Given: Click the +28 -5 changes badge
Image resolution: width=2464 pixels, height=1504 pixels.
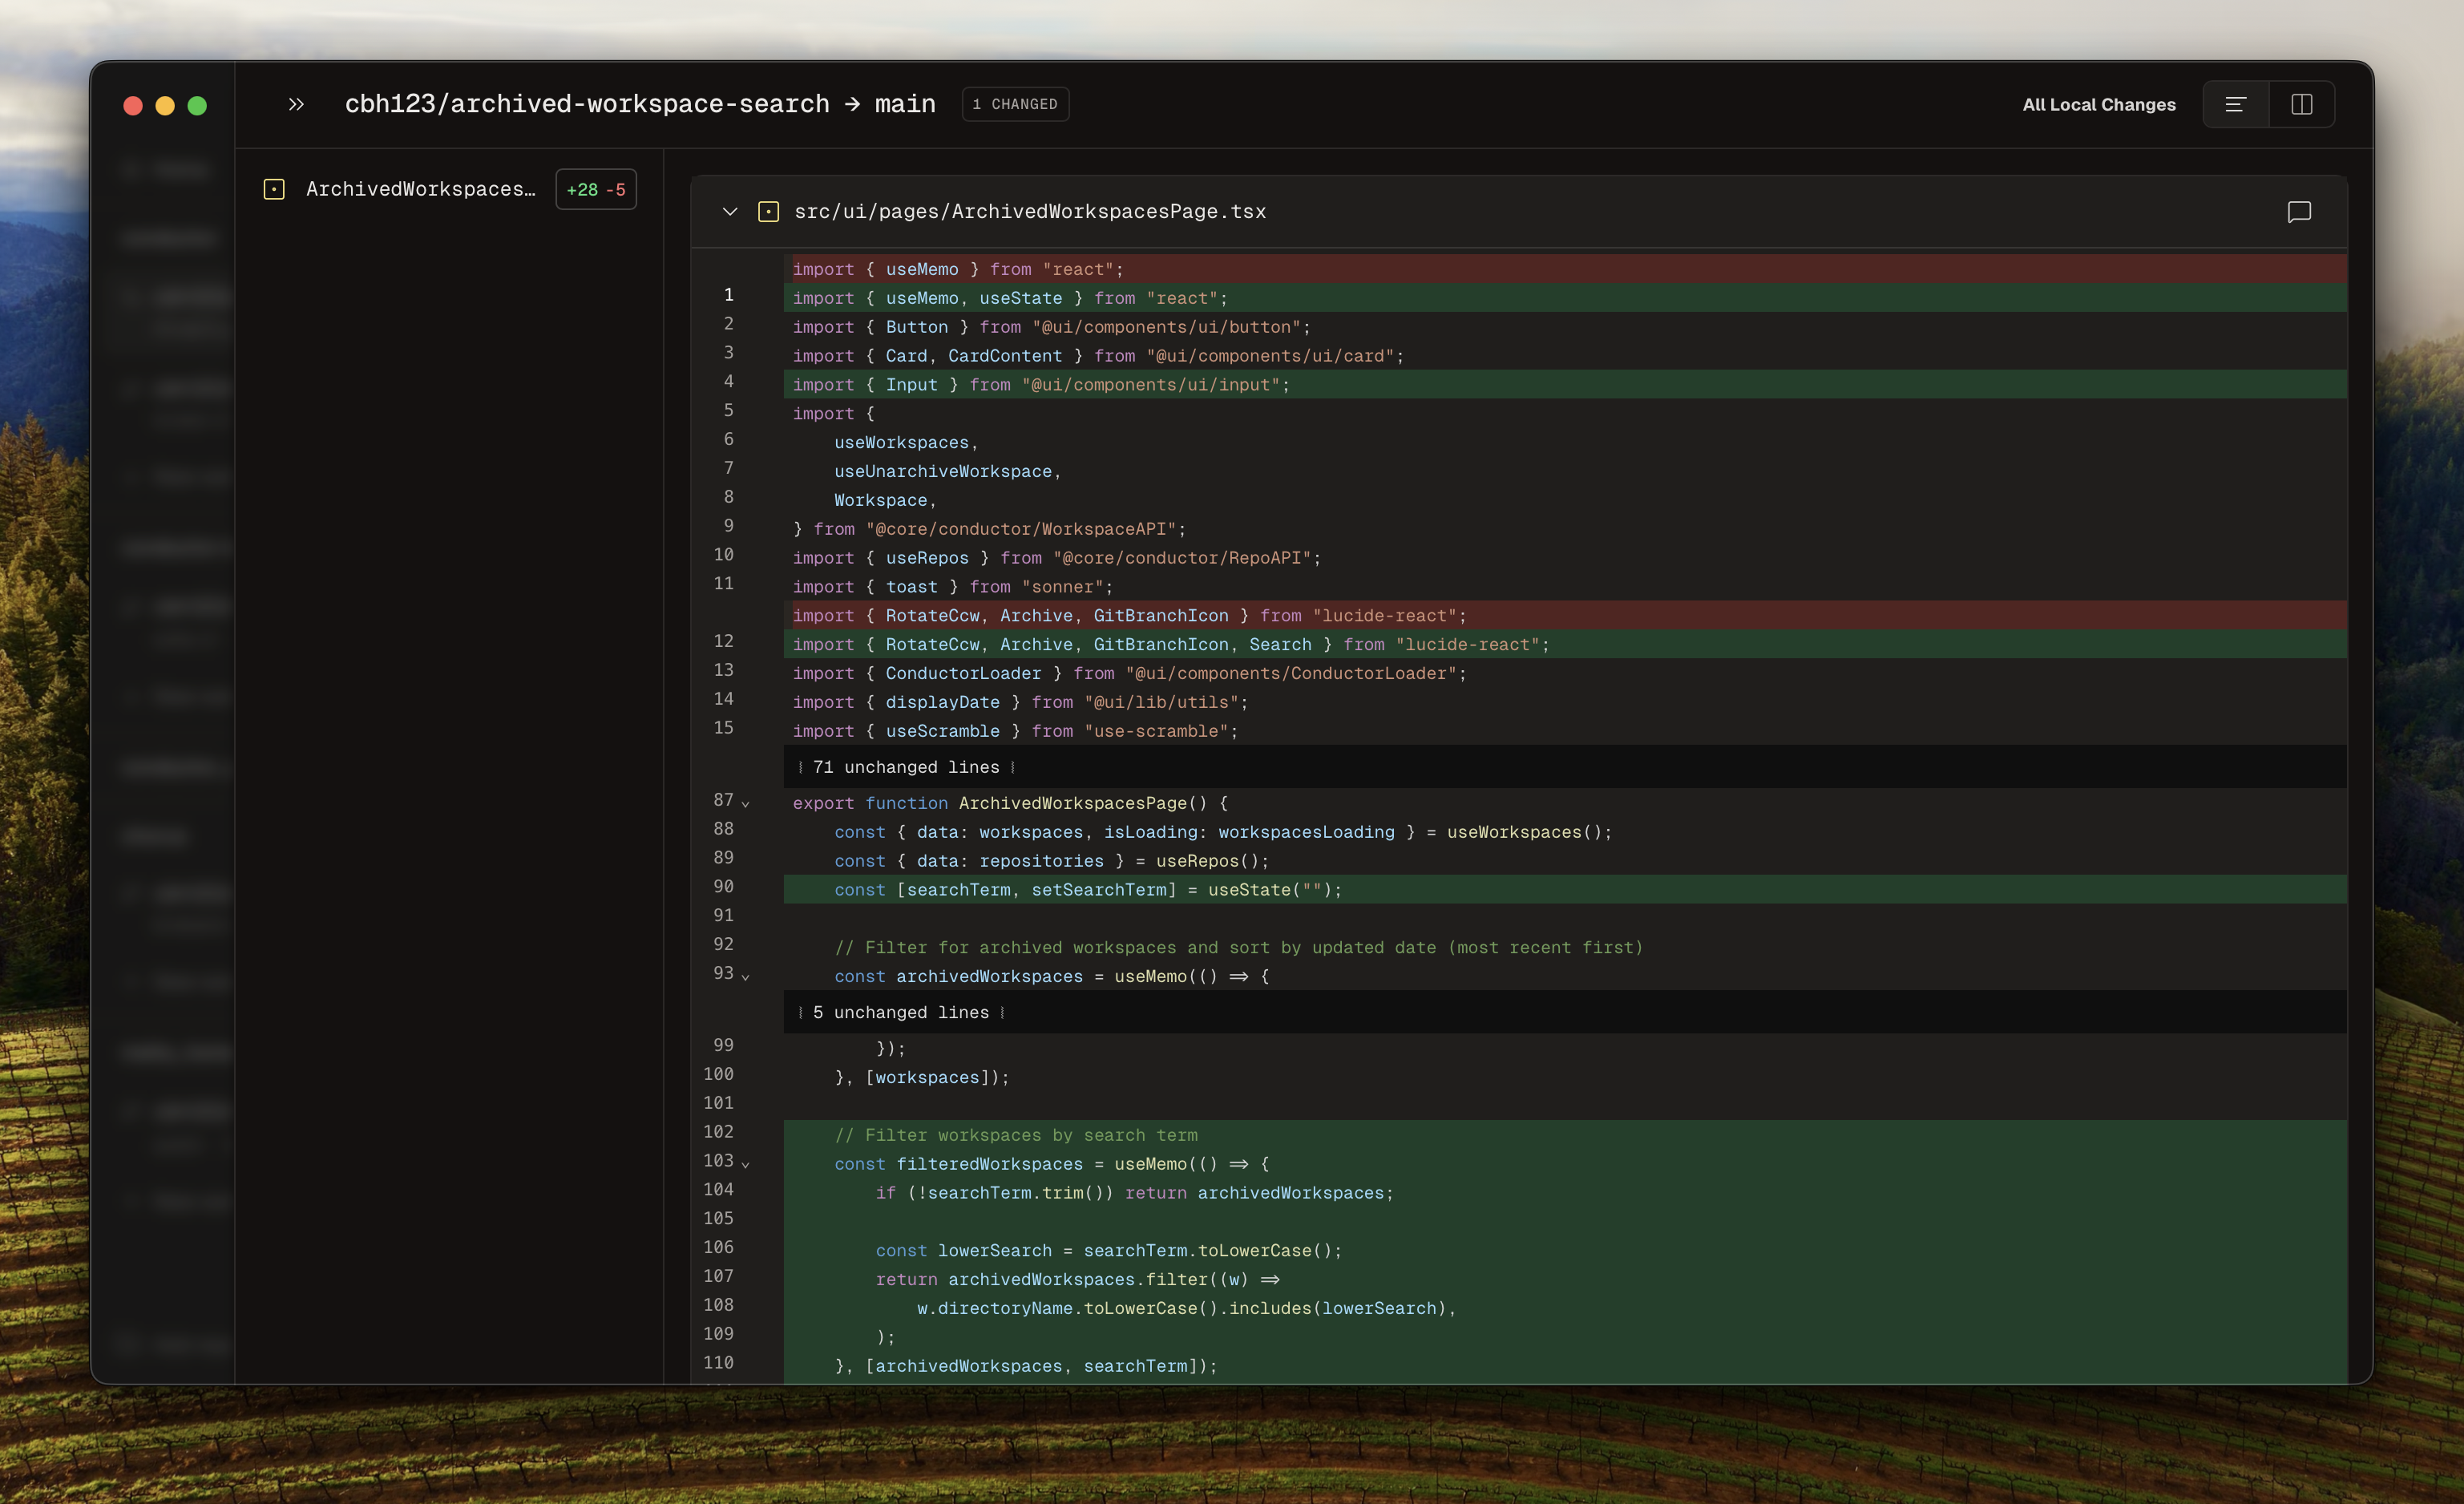Looking at the screenshot, I should (596, 189).
